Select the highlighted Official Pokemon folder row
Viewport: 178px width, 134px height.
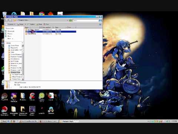tap(50, 32)
